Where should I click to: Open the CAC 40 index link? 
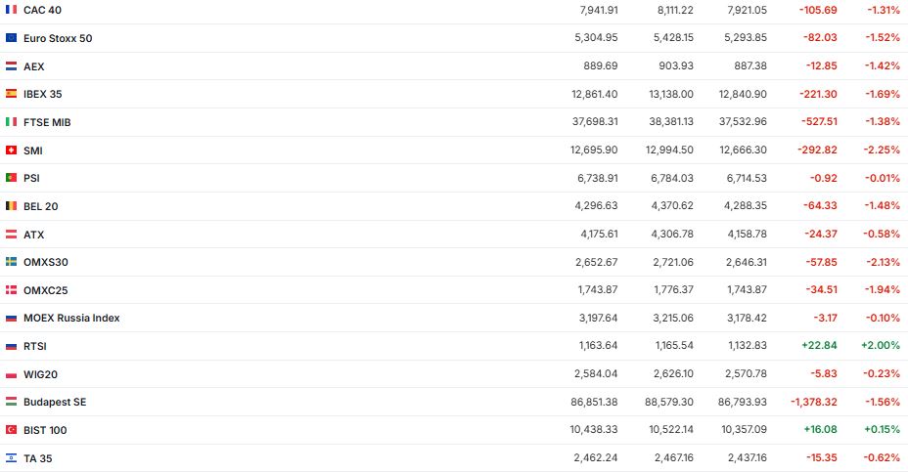pyautogui.click(x=41, y=10)
